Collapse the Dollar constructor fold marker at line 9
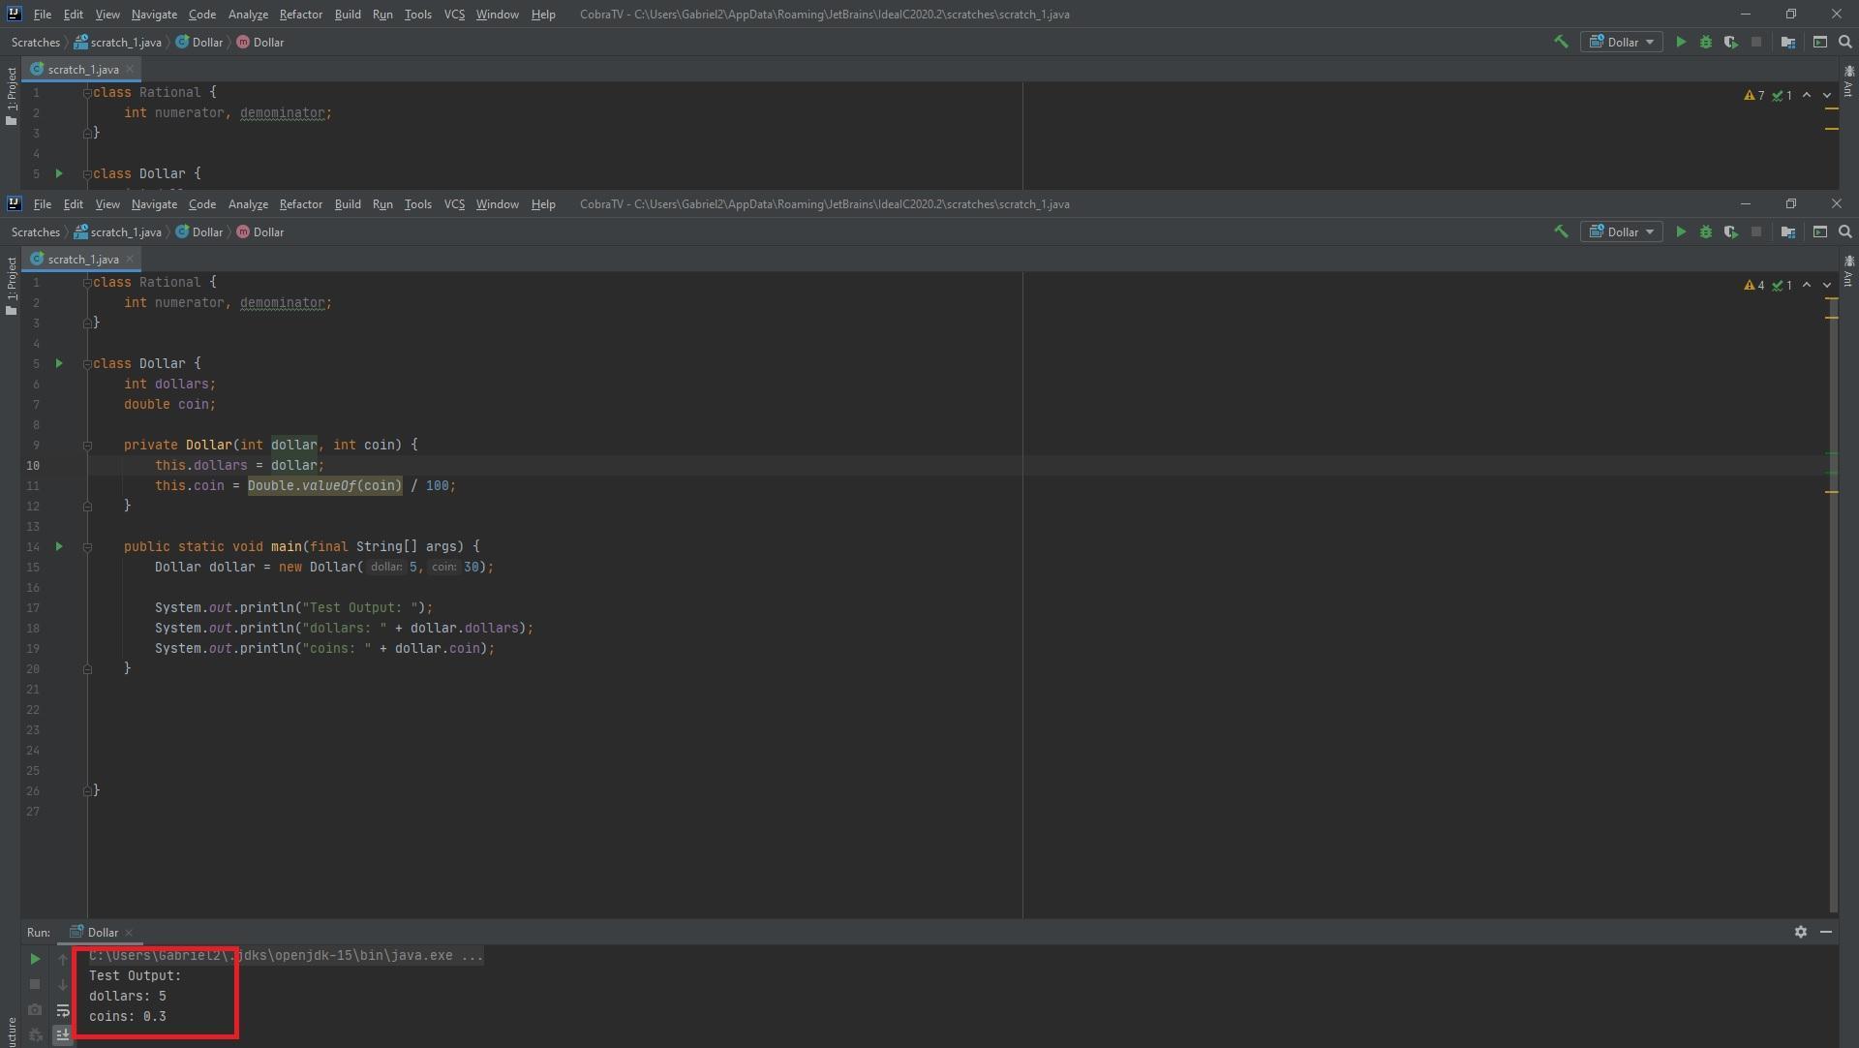The height and width of the screenshot is (1048, 1859). tap(87, 446)
